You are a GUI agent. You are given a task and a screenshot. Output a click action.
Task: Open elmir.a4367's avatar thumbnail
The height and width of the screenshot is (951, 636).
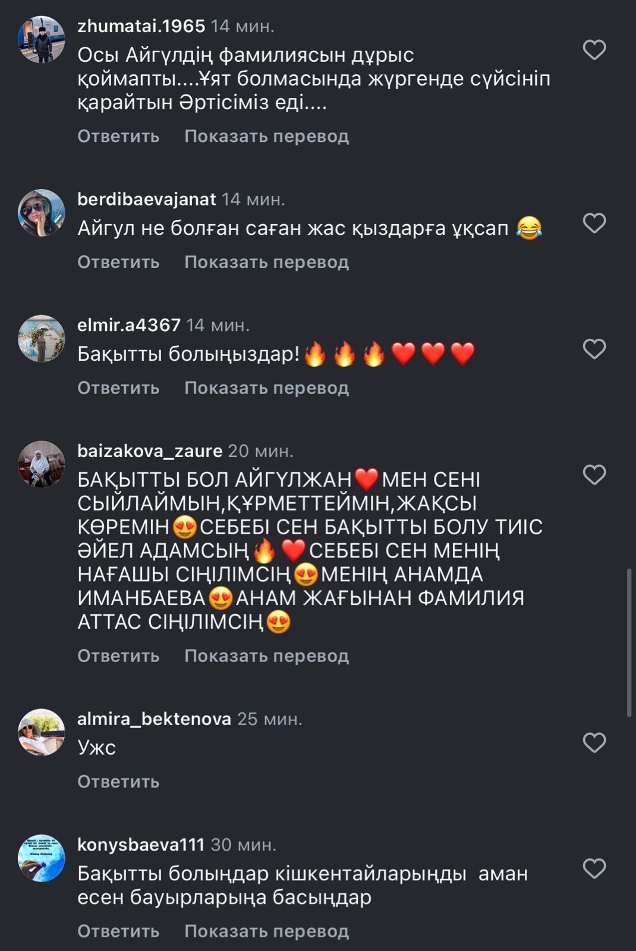[x=42, y=339]
